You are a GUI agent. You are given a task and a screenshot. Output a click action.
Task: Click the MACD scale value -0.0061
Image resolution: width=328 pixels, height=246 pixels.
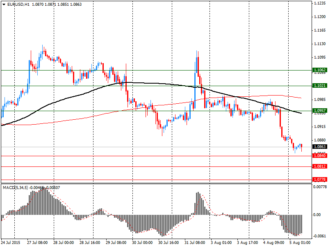(x=319, y=236)
